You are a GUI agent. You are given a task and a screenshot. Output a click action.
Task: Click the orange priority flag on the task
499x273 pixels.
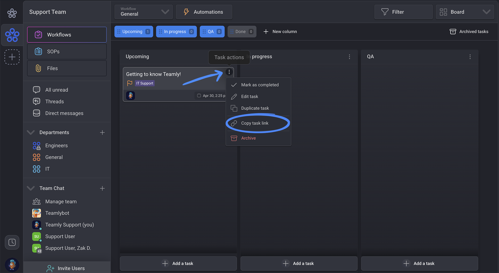(x=130, y=83)
